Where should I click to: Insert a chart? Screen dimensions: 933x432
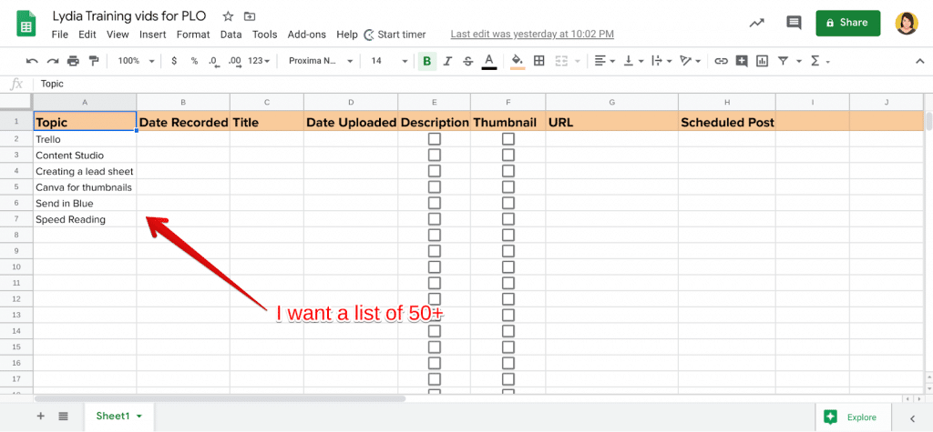click(x=763, y=61)
